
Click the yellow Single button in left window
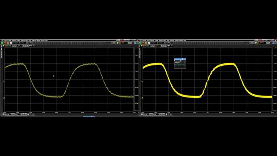pyautogui.click(x=8, y=43)
